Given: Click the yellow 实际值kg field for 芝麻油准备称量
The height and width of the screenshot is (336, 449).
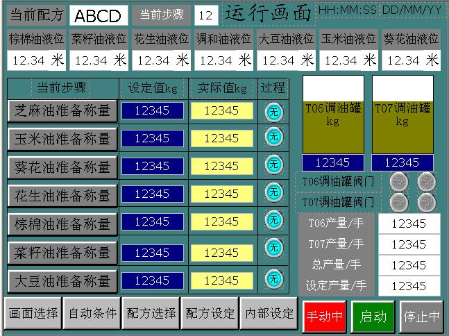Looking at the screenshot, I should [x=222, y=110].
